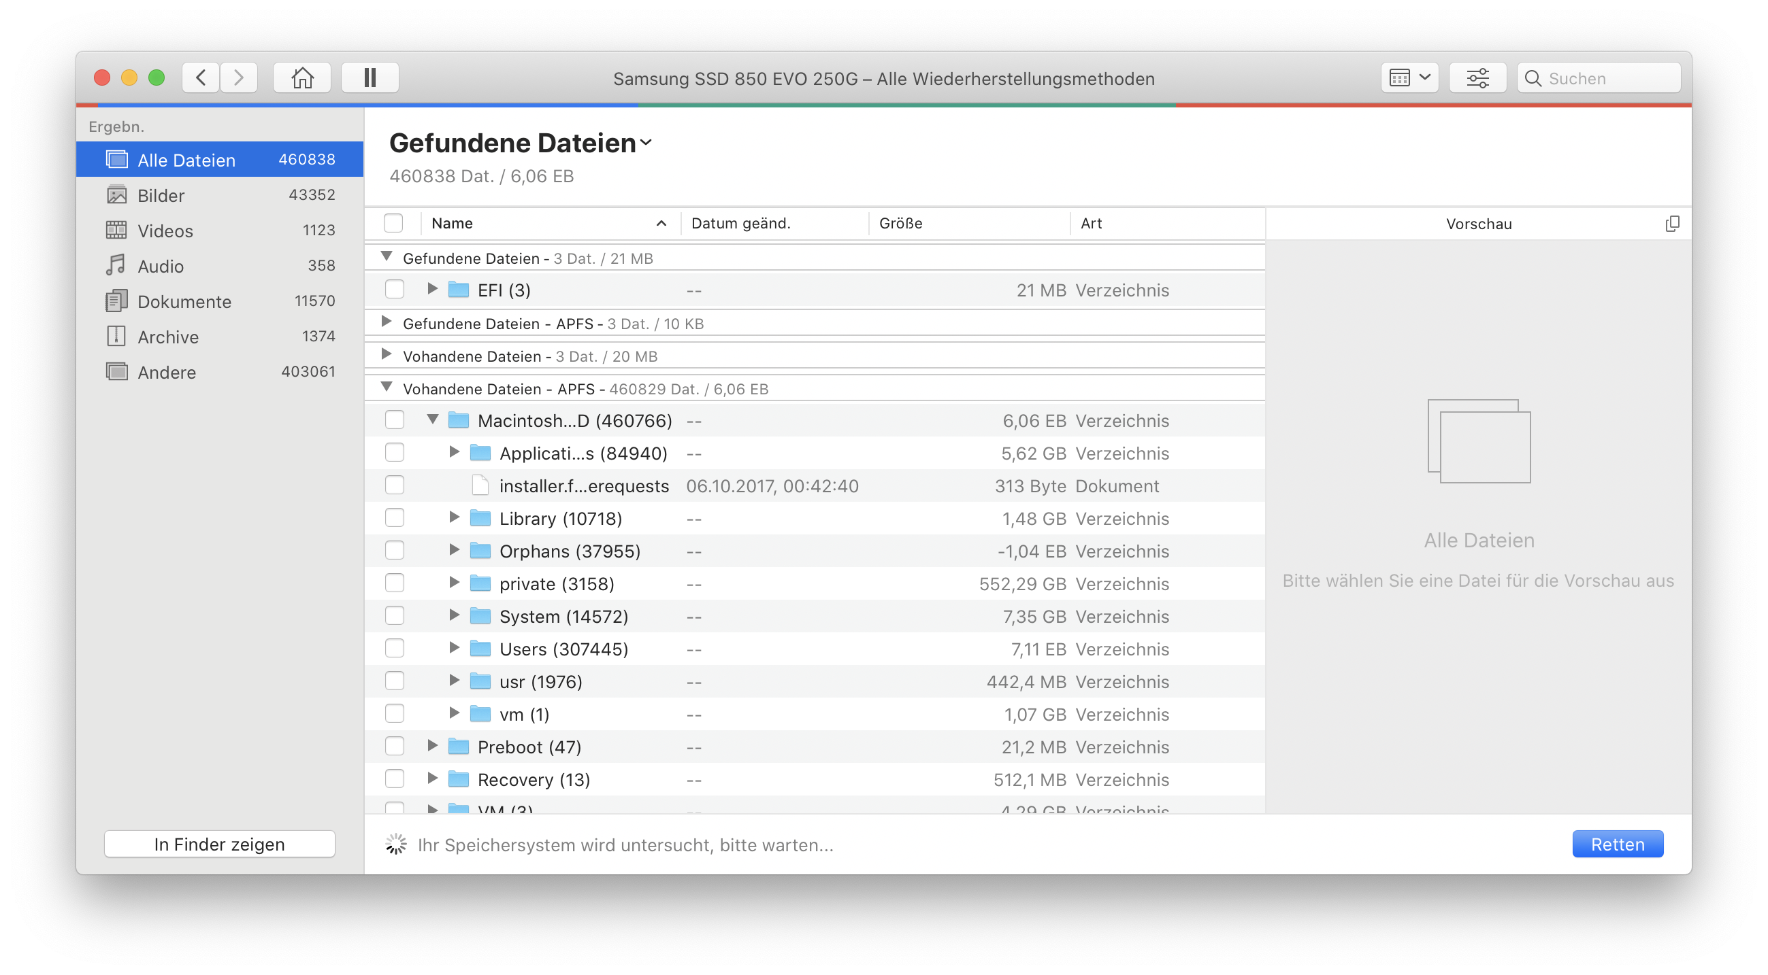The height and width of the screenshot is (975, 1768).
Task: Click the Users (307445) folder icon
Action: point(480,649)
